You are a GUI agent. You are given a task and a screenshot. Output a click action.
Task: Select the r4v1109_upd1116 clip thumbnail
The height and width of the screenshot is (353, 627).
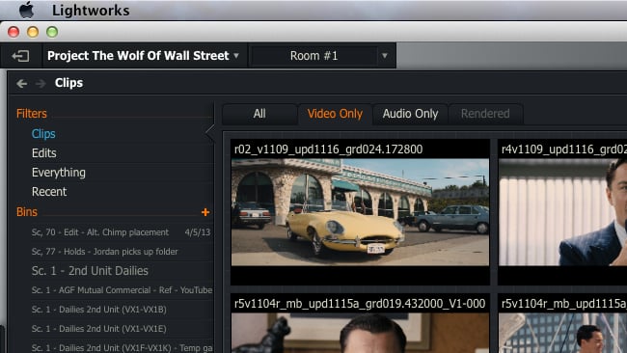pyautogui.click(x=562, y=212)
